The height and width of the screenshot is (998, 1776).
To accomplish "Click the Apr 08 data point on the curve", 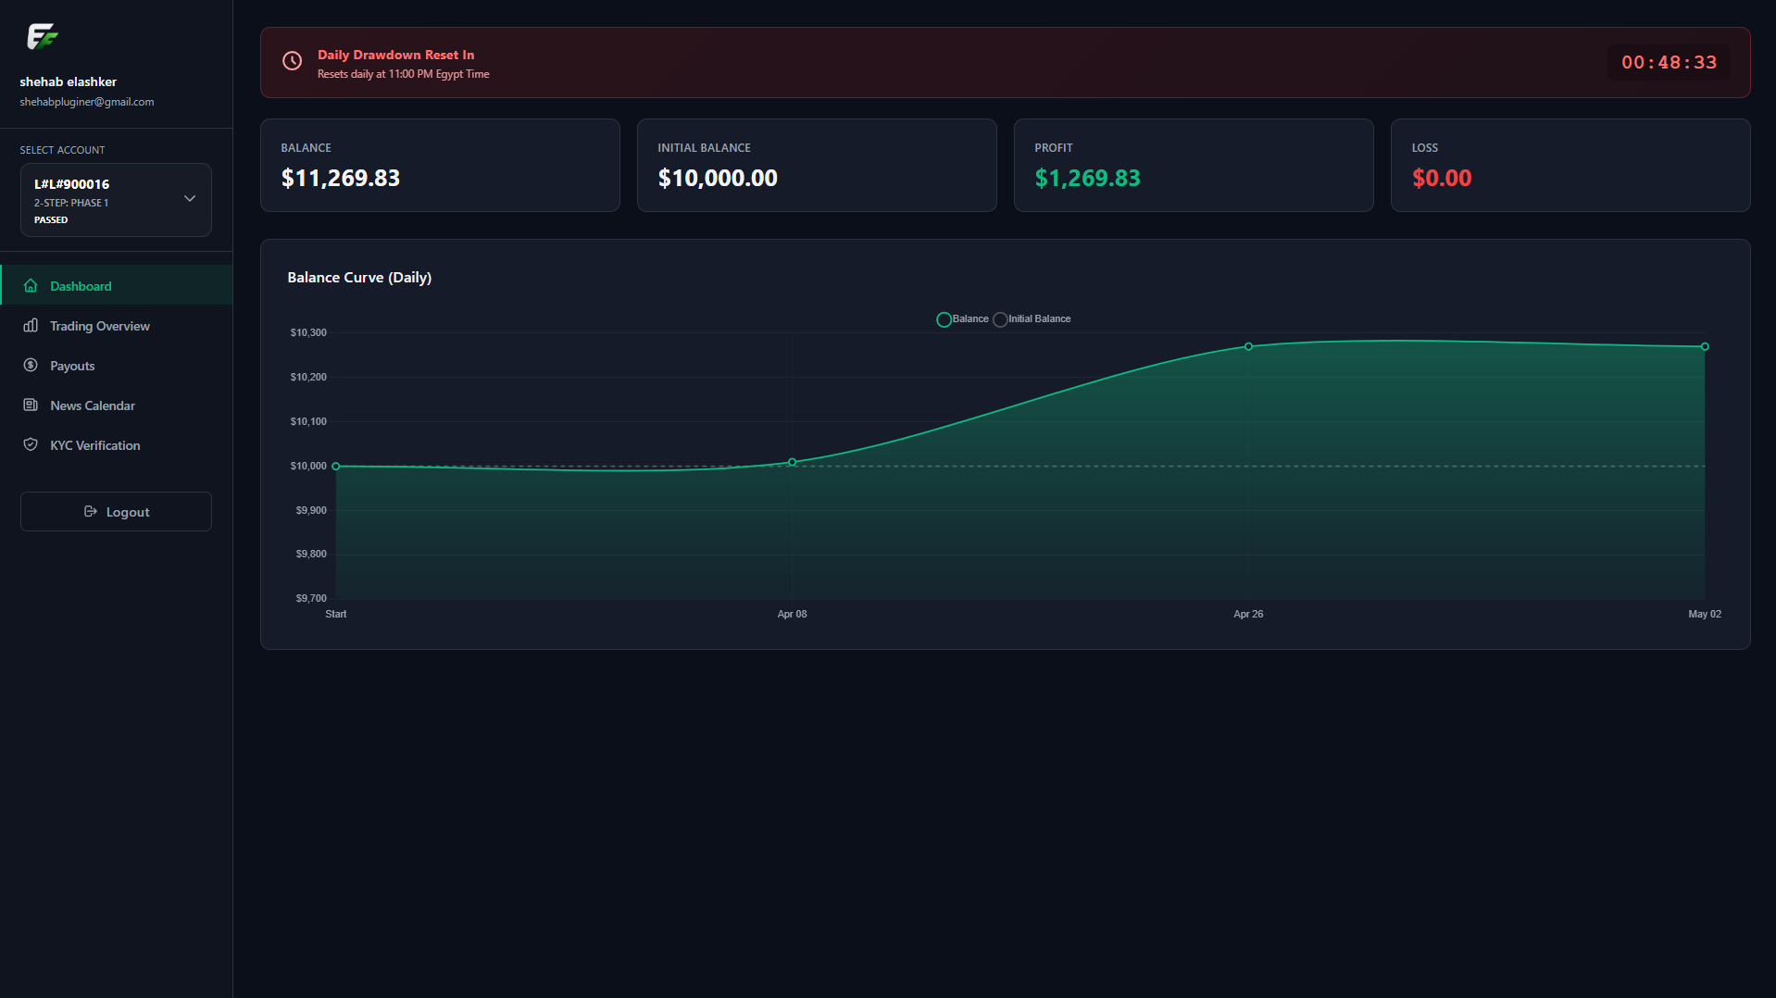I will pos(793,462).
